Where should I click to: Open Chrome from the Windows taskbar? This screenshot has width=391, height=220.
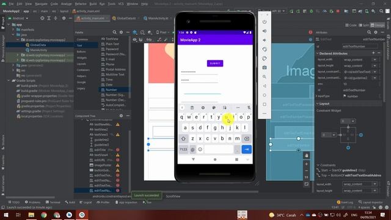coord(44,215)
